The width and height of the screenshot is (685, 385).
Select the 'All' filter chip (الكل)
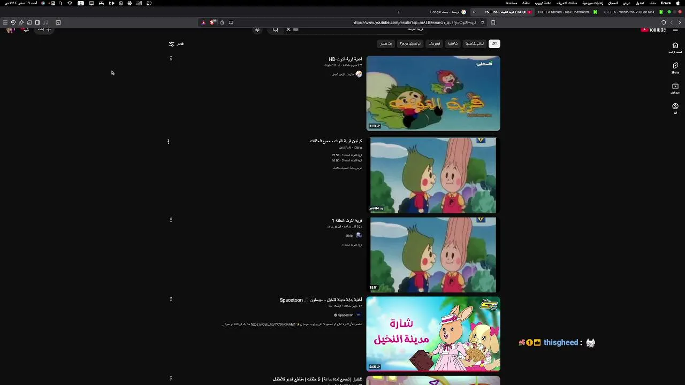[x=494, y=44]
